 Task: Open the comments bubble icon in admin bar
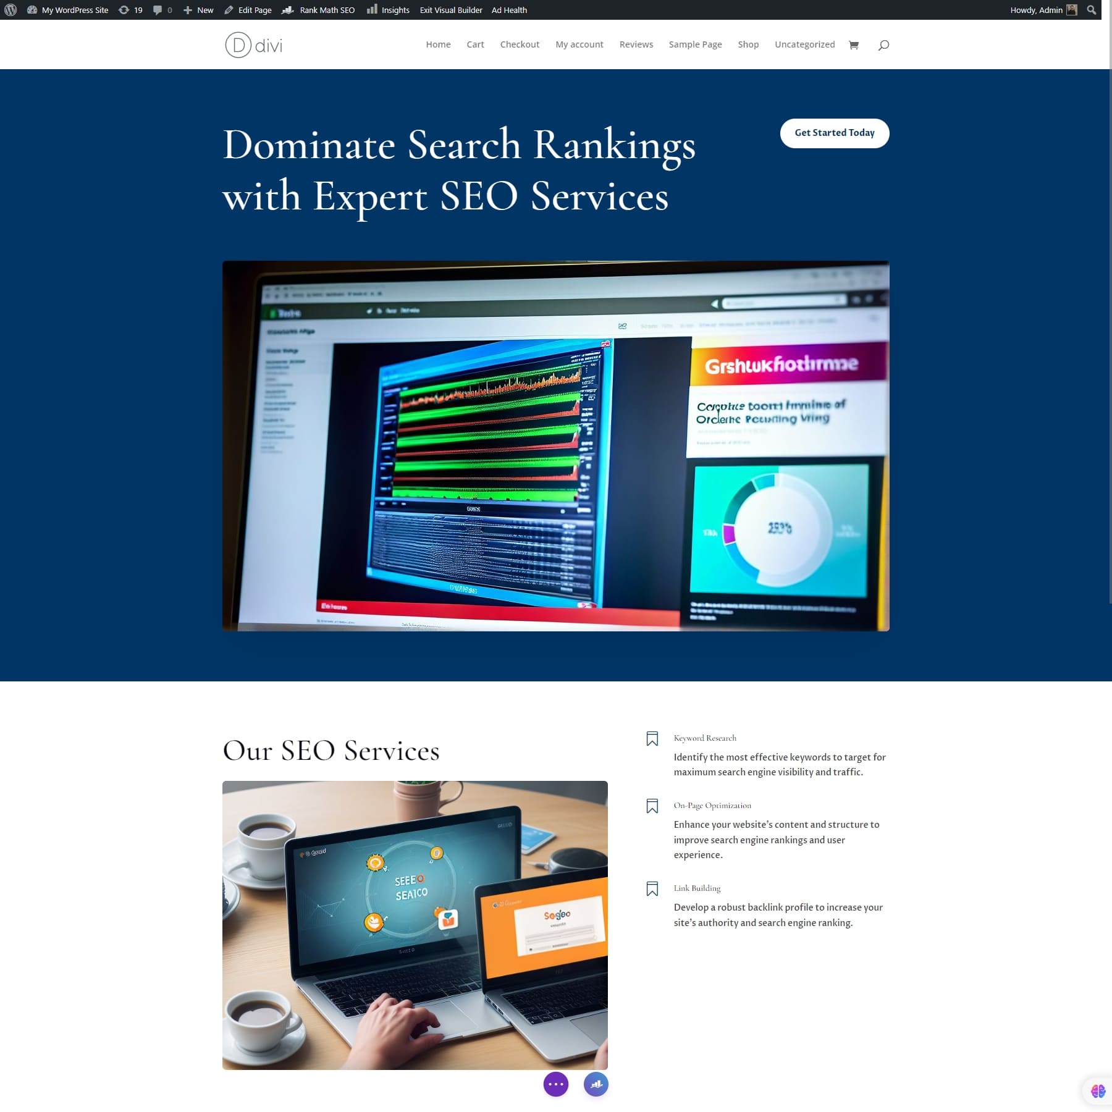[x=158, y=9]
